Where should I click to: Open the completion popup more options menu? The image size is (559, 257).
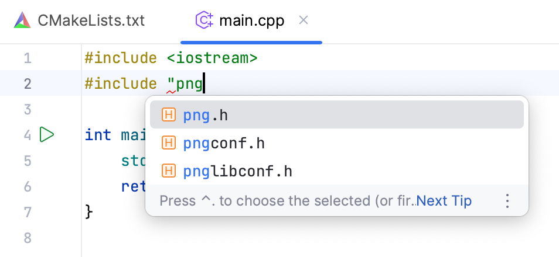point(507,201)
